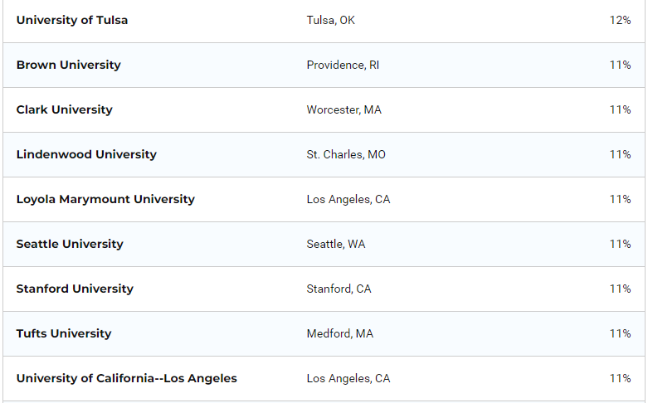Open the Lindenwood University link
Screen dimensions: 648x403
click(86, 154)
